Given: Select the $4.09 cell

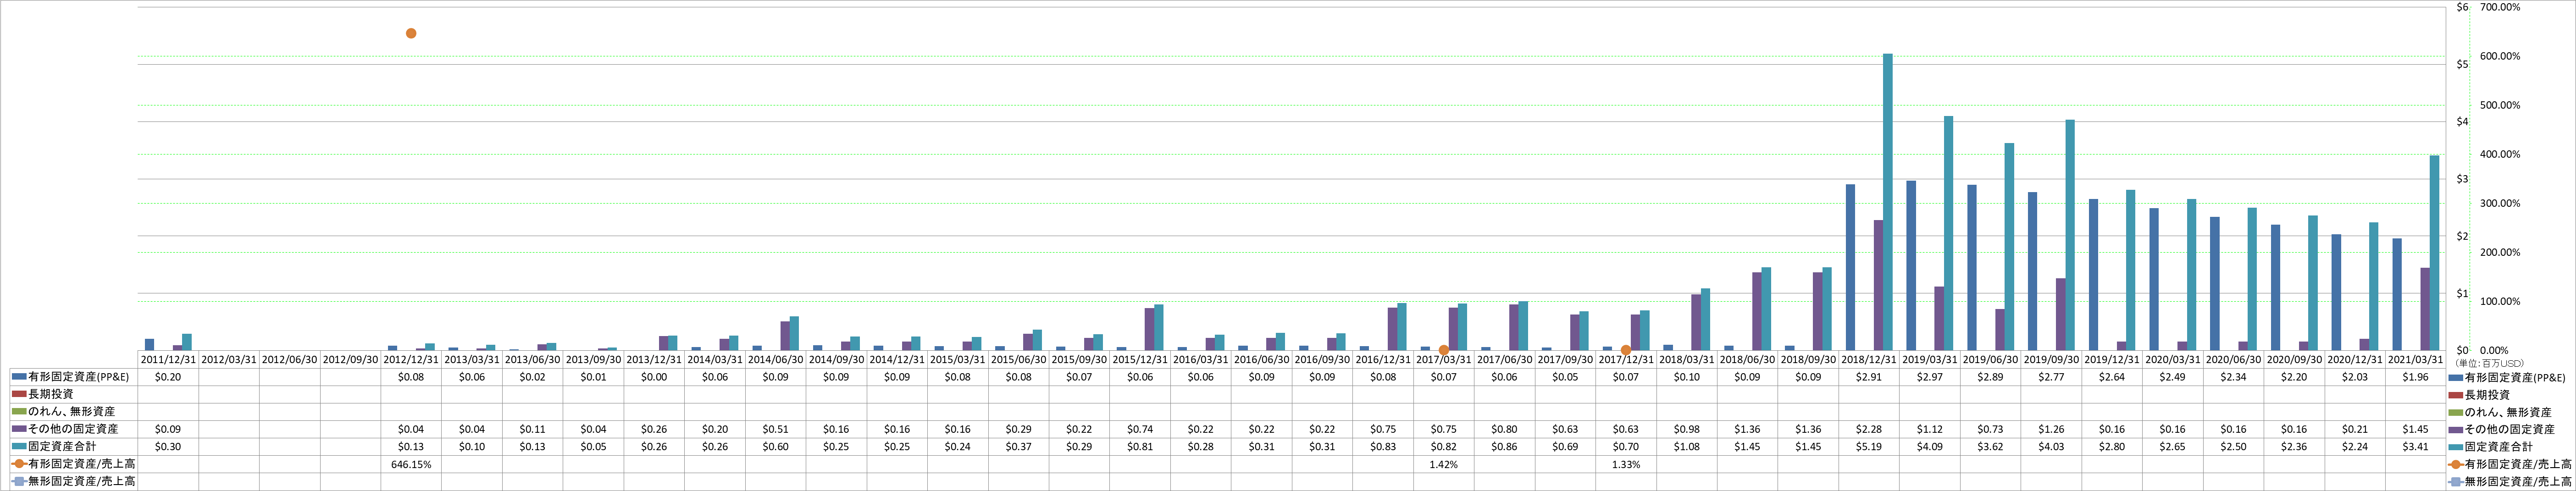Looking at the screenshot, I should click(x=1929, y=447).
